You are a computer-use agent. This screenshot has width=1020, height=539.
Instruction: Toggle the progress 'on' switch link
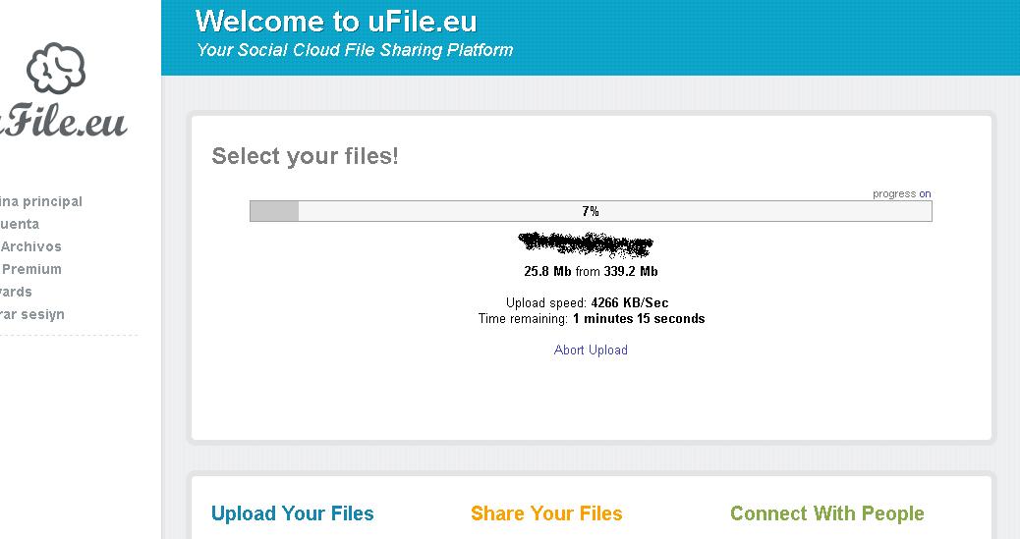click(925, 194)
